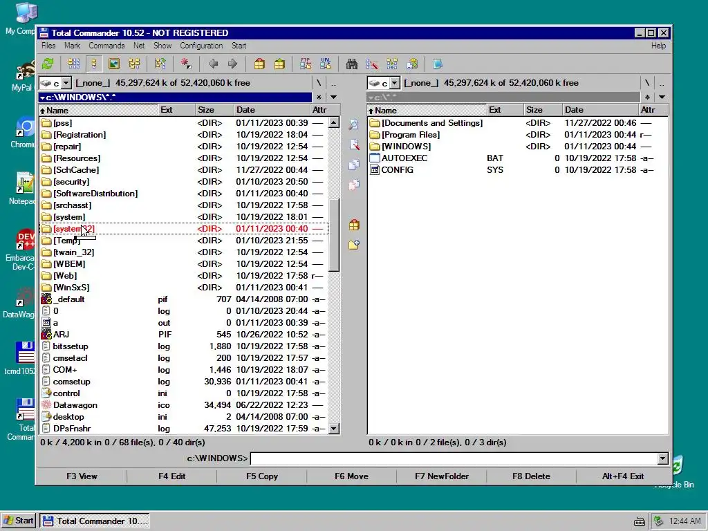Click the pack gift icon in middle bar
708x531 pixels.
click(x=354, y=225)
